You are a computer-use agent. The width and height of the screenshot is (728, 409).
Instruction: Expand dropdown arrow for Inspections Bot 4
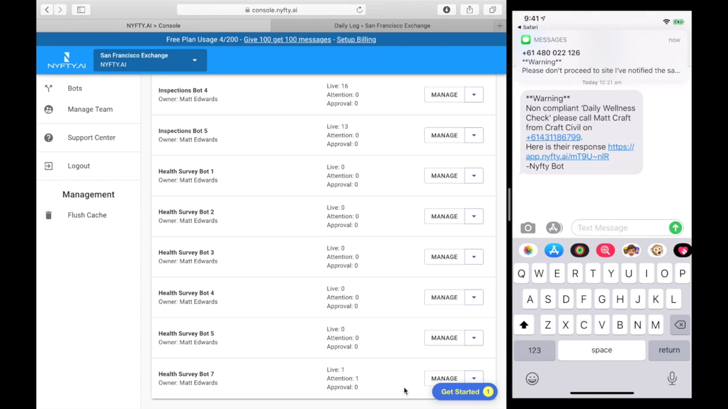(x=474, y=95)
